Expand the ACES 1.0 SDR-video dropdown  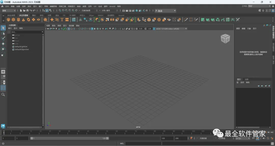click(x=186, y=29)
